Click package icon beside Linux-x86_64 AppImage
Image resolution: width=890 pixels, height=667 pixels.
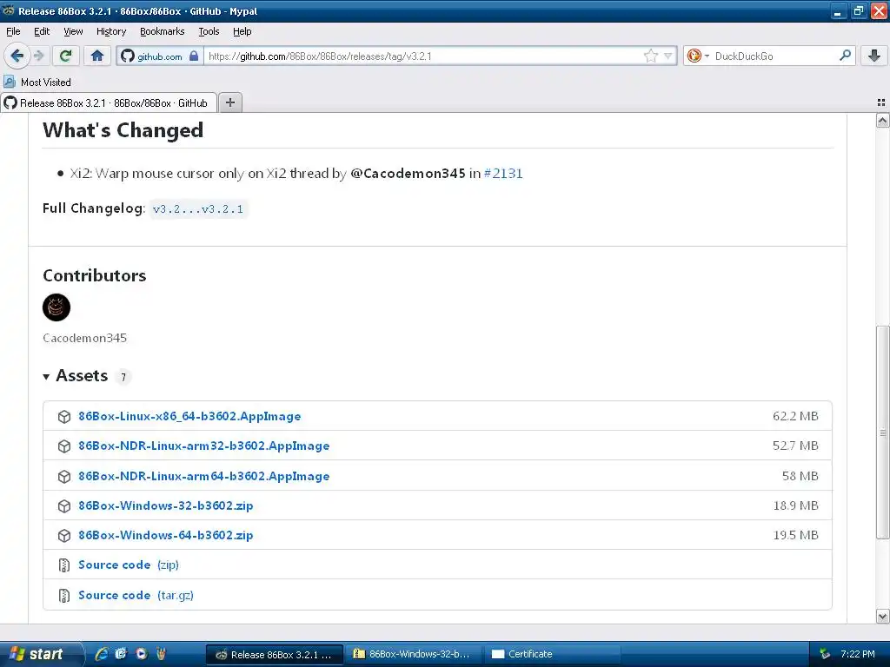[x=64, y=416]
